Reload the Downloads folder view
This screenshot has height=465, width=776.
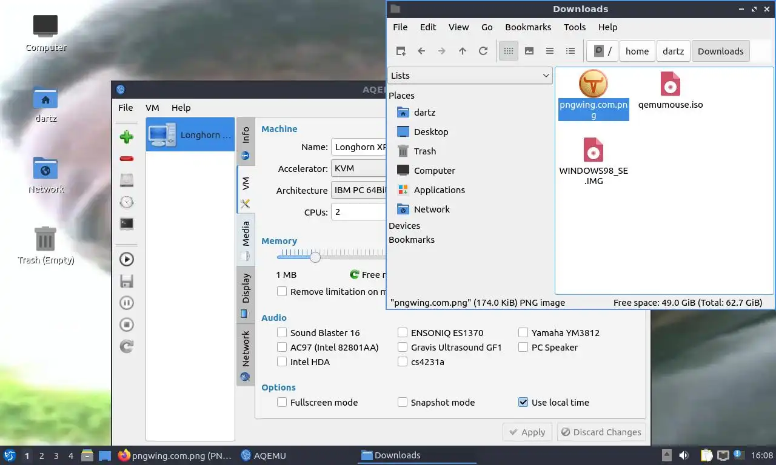point(483,51)
